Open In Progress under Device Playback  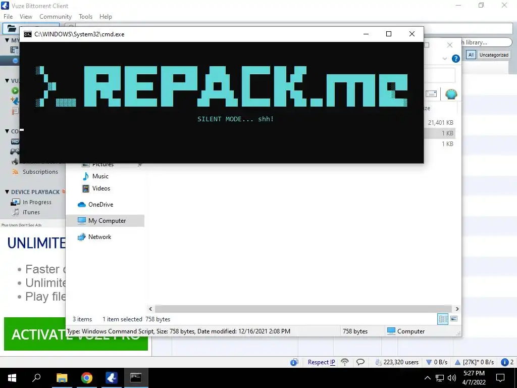37,202
